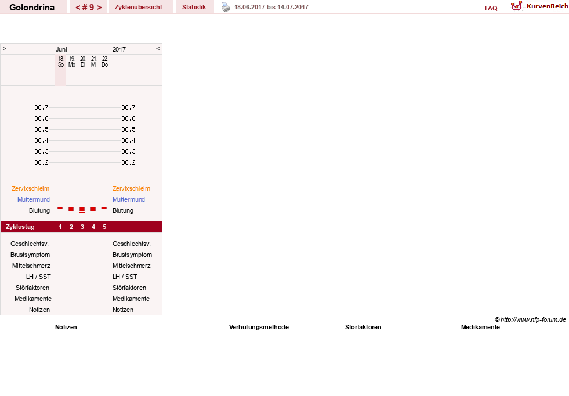Click the bold Medikamente heading below the chart

click(480, 327)
